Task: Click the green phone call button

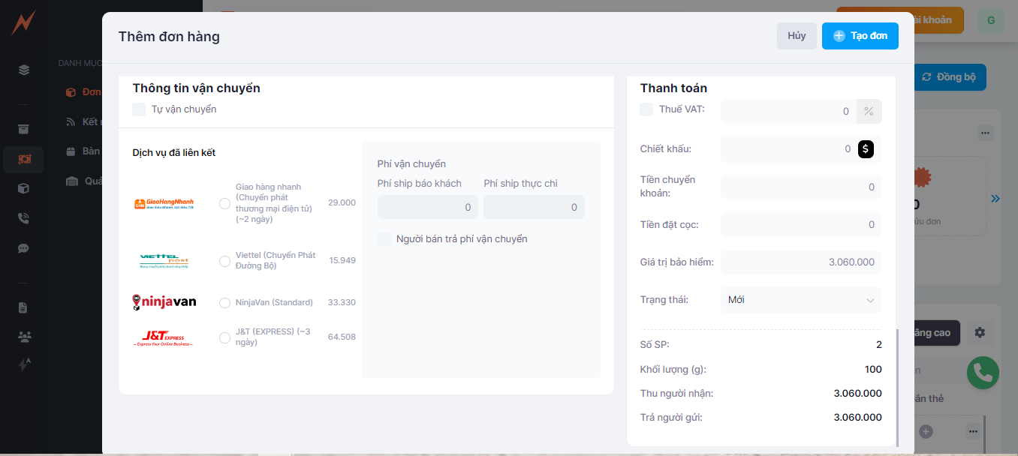Action: pos(983,373)
